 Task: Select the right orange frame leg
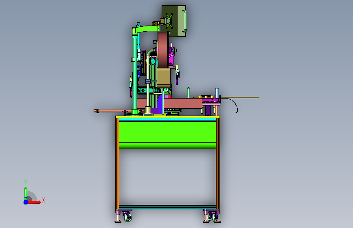[218, 163]
